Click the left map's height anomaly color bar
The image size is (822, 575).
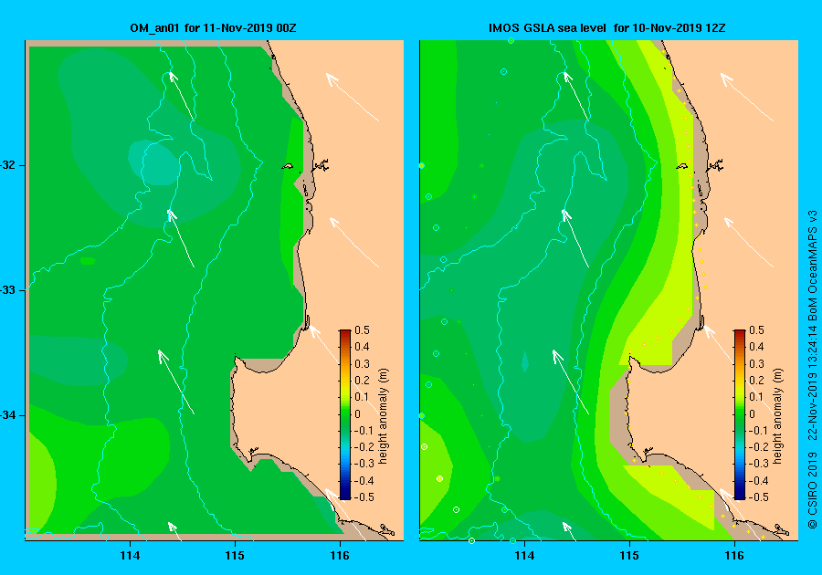click(x=345, y=414)
